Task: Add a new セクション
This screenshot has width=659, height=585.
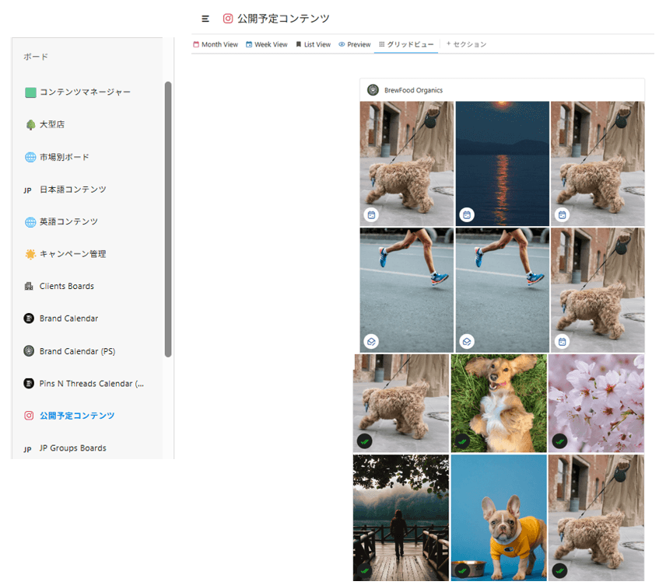Action: [466, 45]
